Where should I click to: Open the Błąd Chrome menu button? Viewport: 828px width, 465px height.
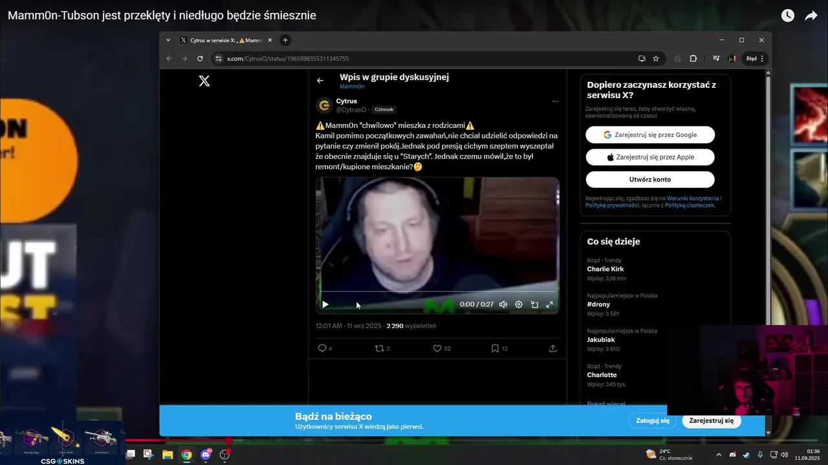[x=755, y=58]
